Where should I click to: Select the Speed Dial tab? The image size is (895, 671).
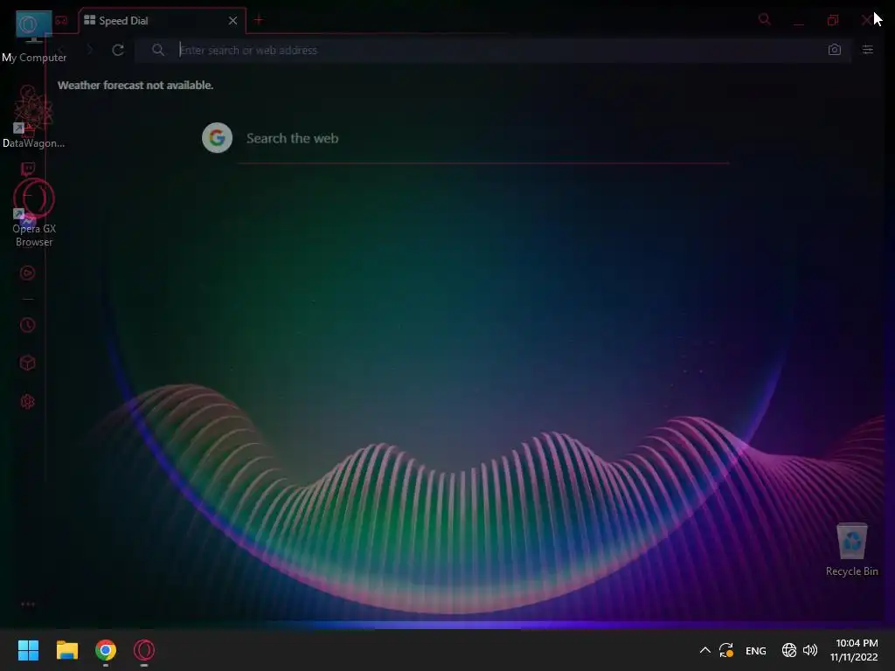(x=162, y=21)
